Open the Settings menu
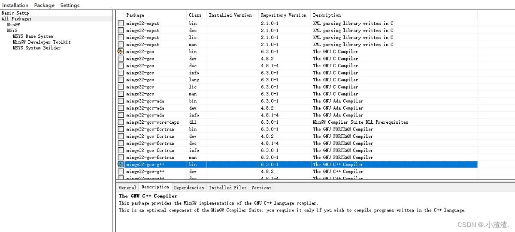 pyautogui.click(x=70, y=5)
